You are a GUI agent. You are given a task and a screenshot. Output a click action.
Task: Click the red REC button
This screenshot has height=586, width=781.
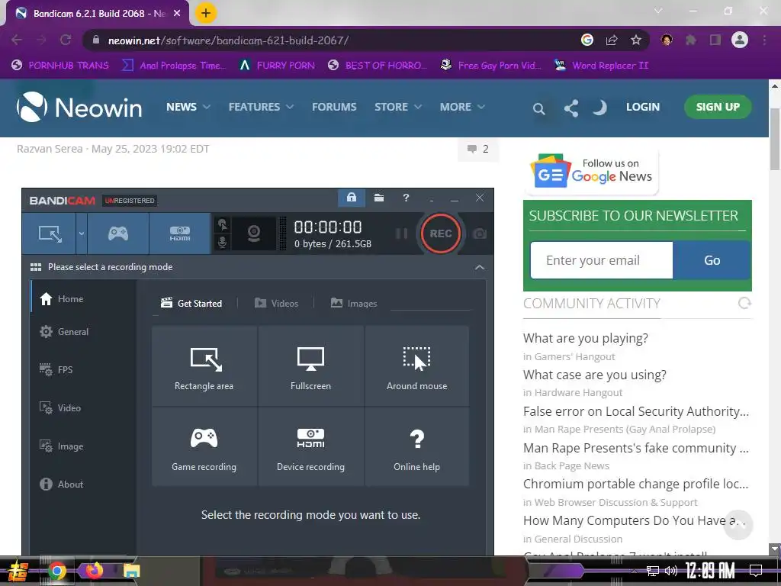(x=441, y=233)
